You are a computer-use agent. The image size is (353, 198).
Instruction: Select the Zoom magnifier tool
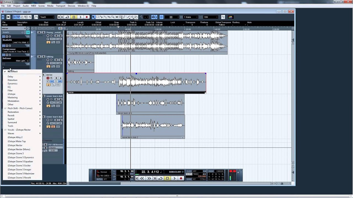coord(113,17)
